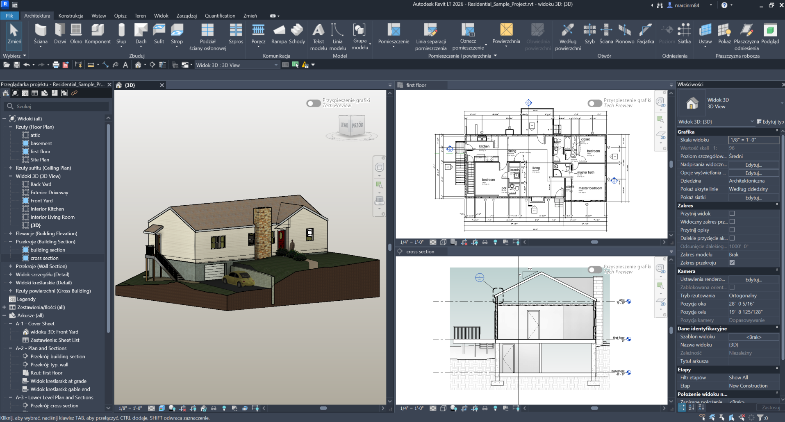Image resolution: width=785 pixels, height=422 pixels.
Task: Open the Pomieszczenie room tool
Action: [x=394, y=34]
